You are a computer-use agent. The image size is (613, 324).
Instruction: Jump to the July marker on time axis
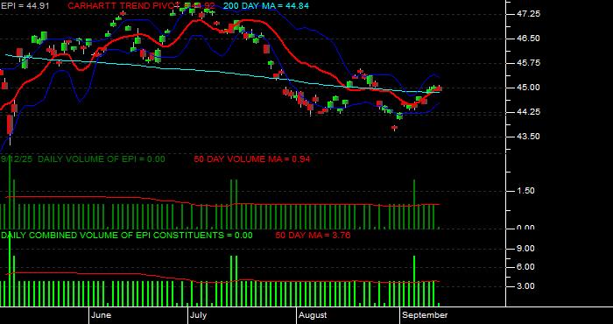click(199, 315)
